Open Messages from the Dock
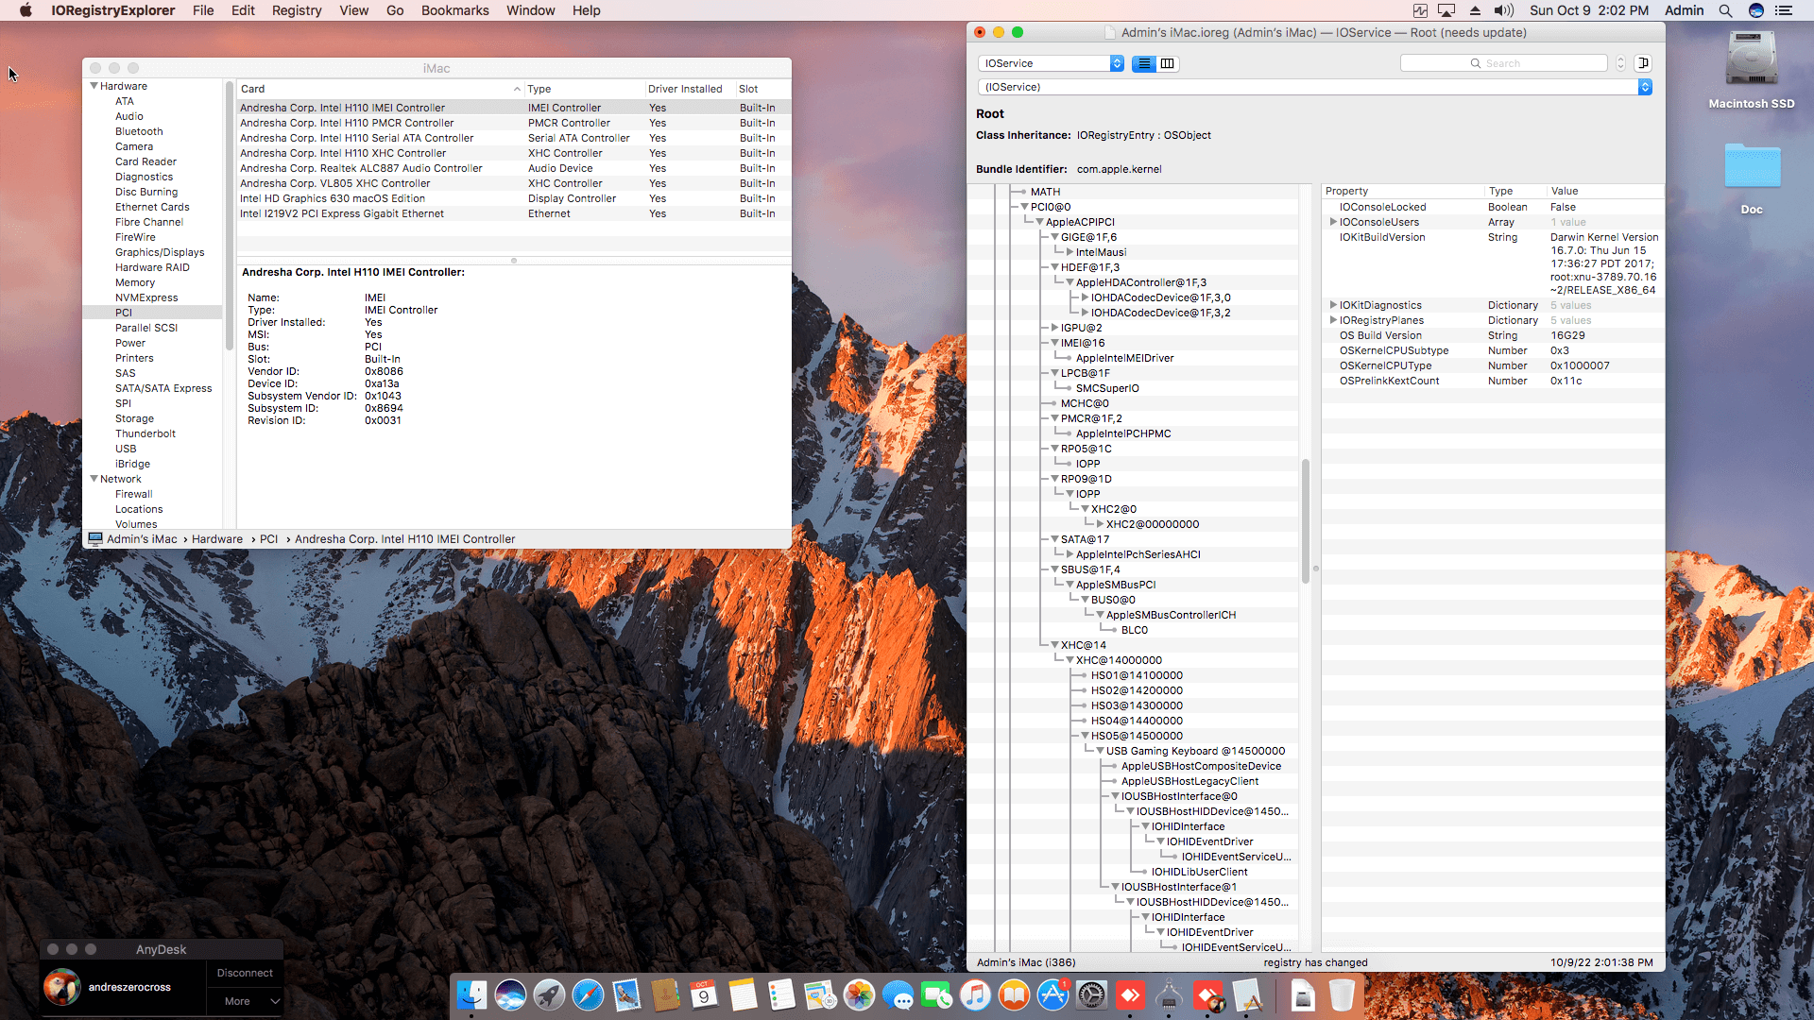This screenshot has height=1020, width=1814. coord(898,994)
